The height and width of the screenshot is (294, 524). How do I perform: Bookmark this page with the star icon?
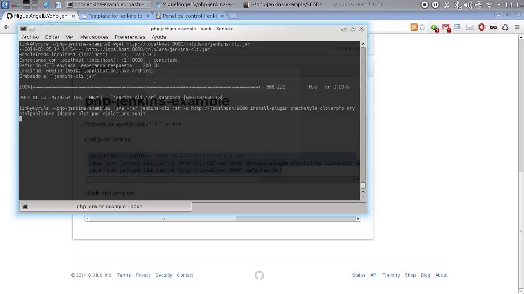click(x=422, y=27)
